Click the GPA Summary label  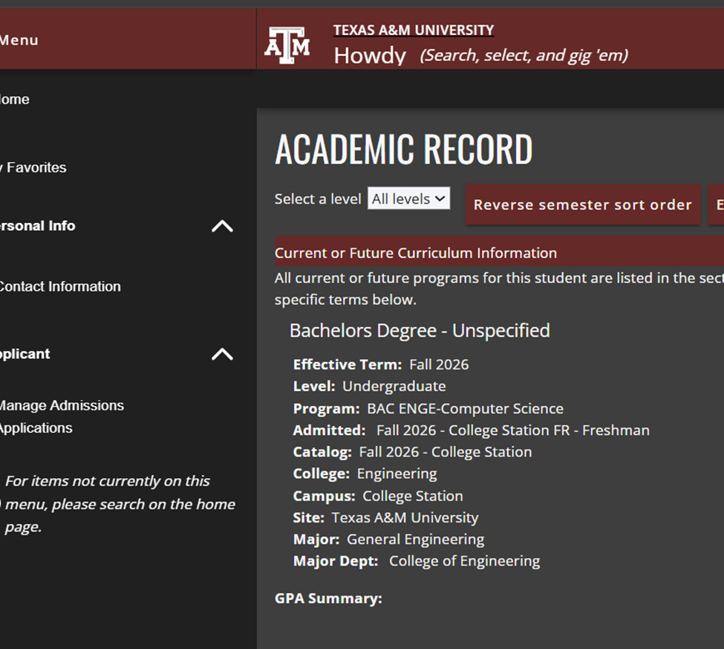(328, 598)
